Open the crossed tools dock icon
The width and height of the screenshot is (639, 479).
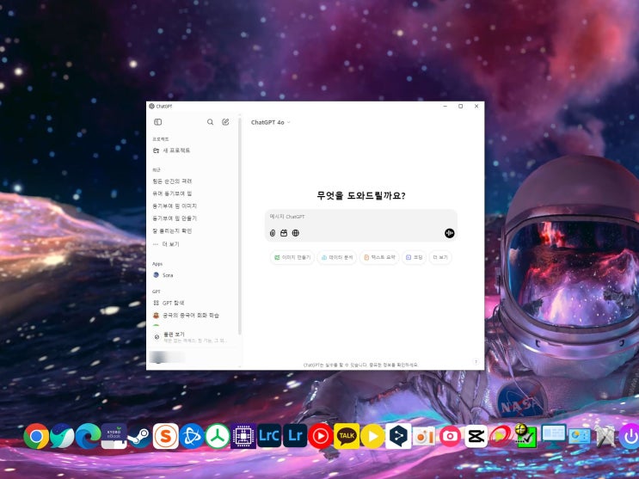pos(605,436)
